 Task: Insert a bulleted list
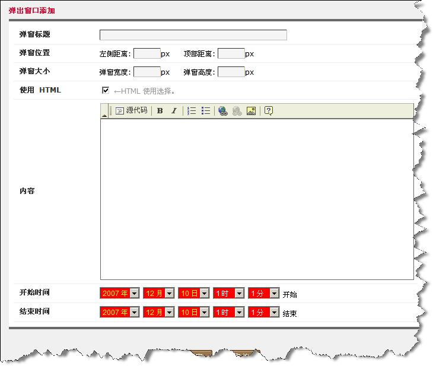[206, 111]
